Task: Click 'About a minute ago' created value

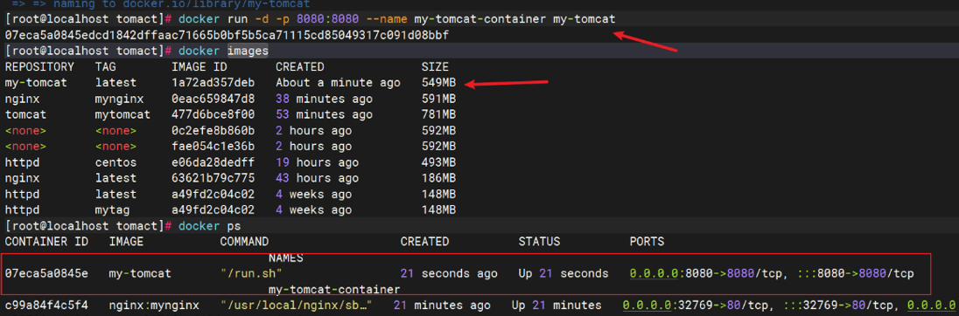Action: [339, 83]
